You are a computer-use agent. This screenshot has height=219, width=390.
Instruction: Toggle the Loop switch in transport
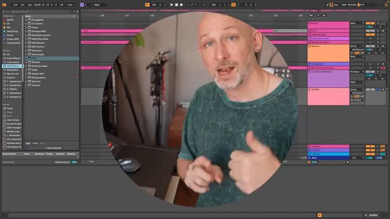click(x=233, y=5)
